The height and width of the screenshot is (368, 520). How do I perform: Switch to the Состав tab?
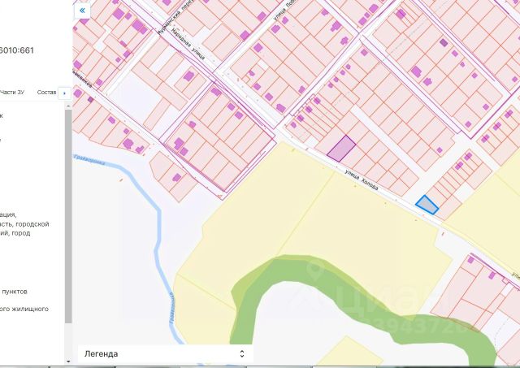(x=46, y=92)
